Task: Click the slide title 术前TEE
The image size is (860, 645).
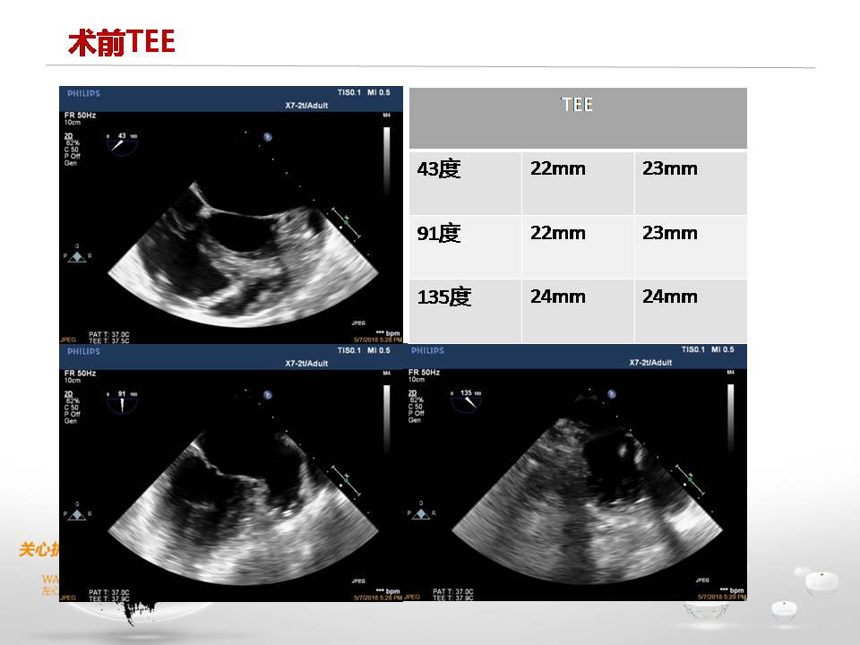Action: (122, 42)
